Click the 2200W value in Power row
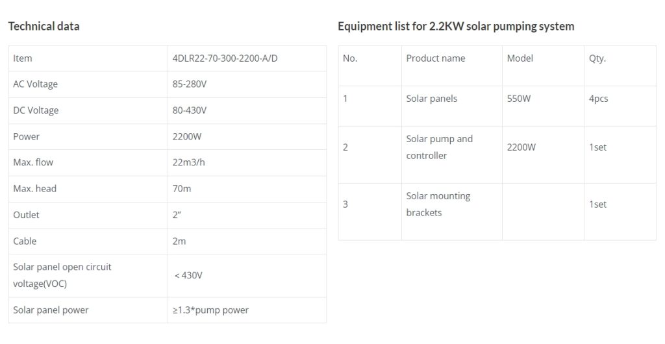 coord(186,137)
